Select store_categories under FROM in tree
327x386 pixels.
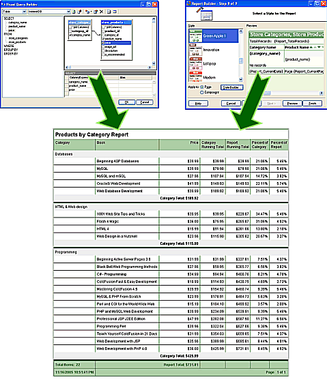pos(18,38)
